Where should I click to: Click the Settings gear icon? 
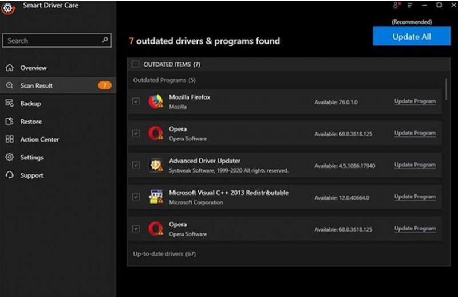click(9, 157)
